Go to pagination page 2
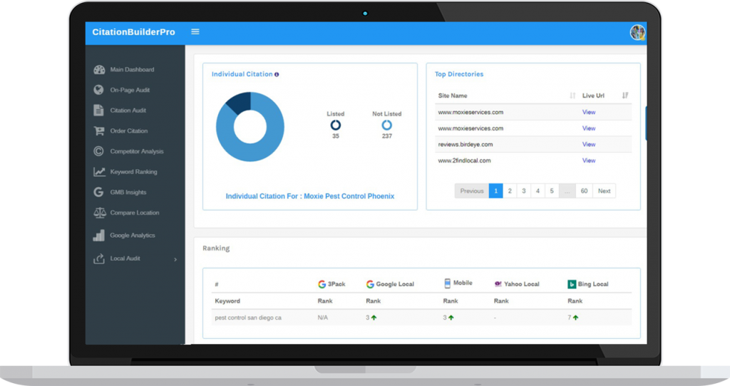Screen dimensions: 730x386 tap(510, 191)
